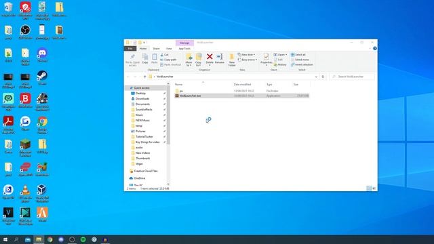Viewport: 434px width, 244px height.
Task: Sort files by the Type column
Action: pyautogui.click(x=269, y=84)
